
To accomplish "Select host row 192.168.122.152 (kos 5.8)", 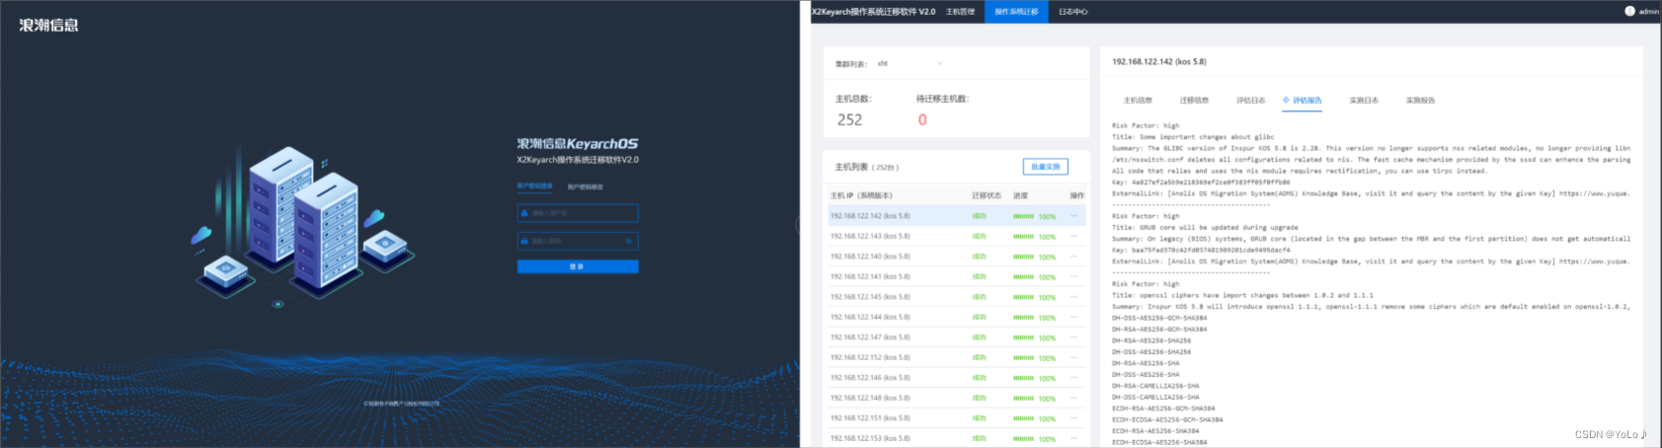I will pos(956,358).
